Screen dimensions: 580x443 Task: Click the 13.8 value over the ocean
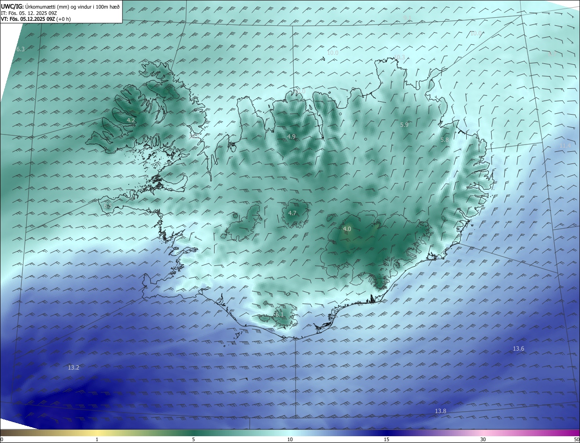pos(440,411)
